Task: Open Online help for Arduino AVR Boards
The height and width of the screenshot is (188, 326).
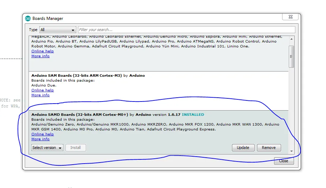Action: pos(42,51)
